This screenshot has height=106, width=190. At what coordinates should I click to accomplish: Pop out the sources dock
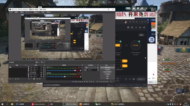point(45,65)
